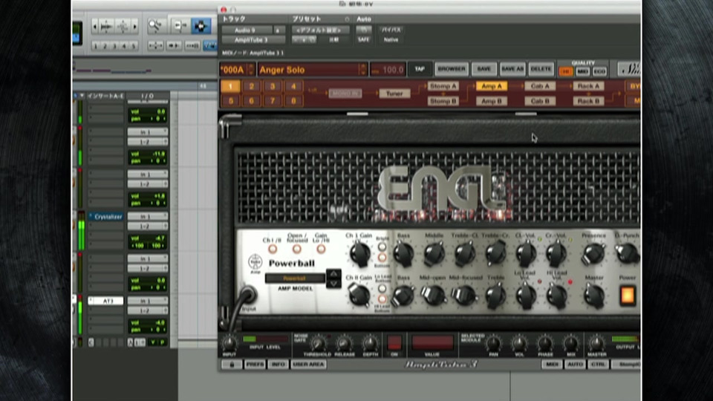Image resolution: width=713 pixels, height=401 pixels.
Task: Click the SAVE AS button
Action: point(512,69)
